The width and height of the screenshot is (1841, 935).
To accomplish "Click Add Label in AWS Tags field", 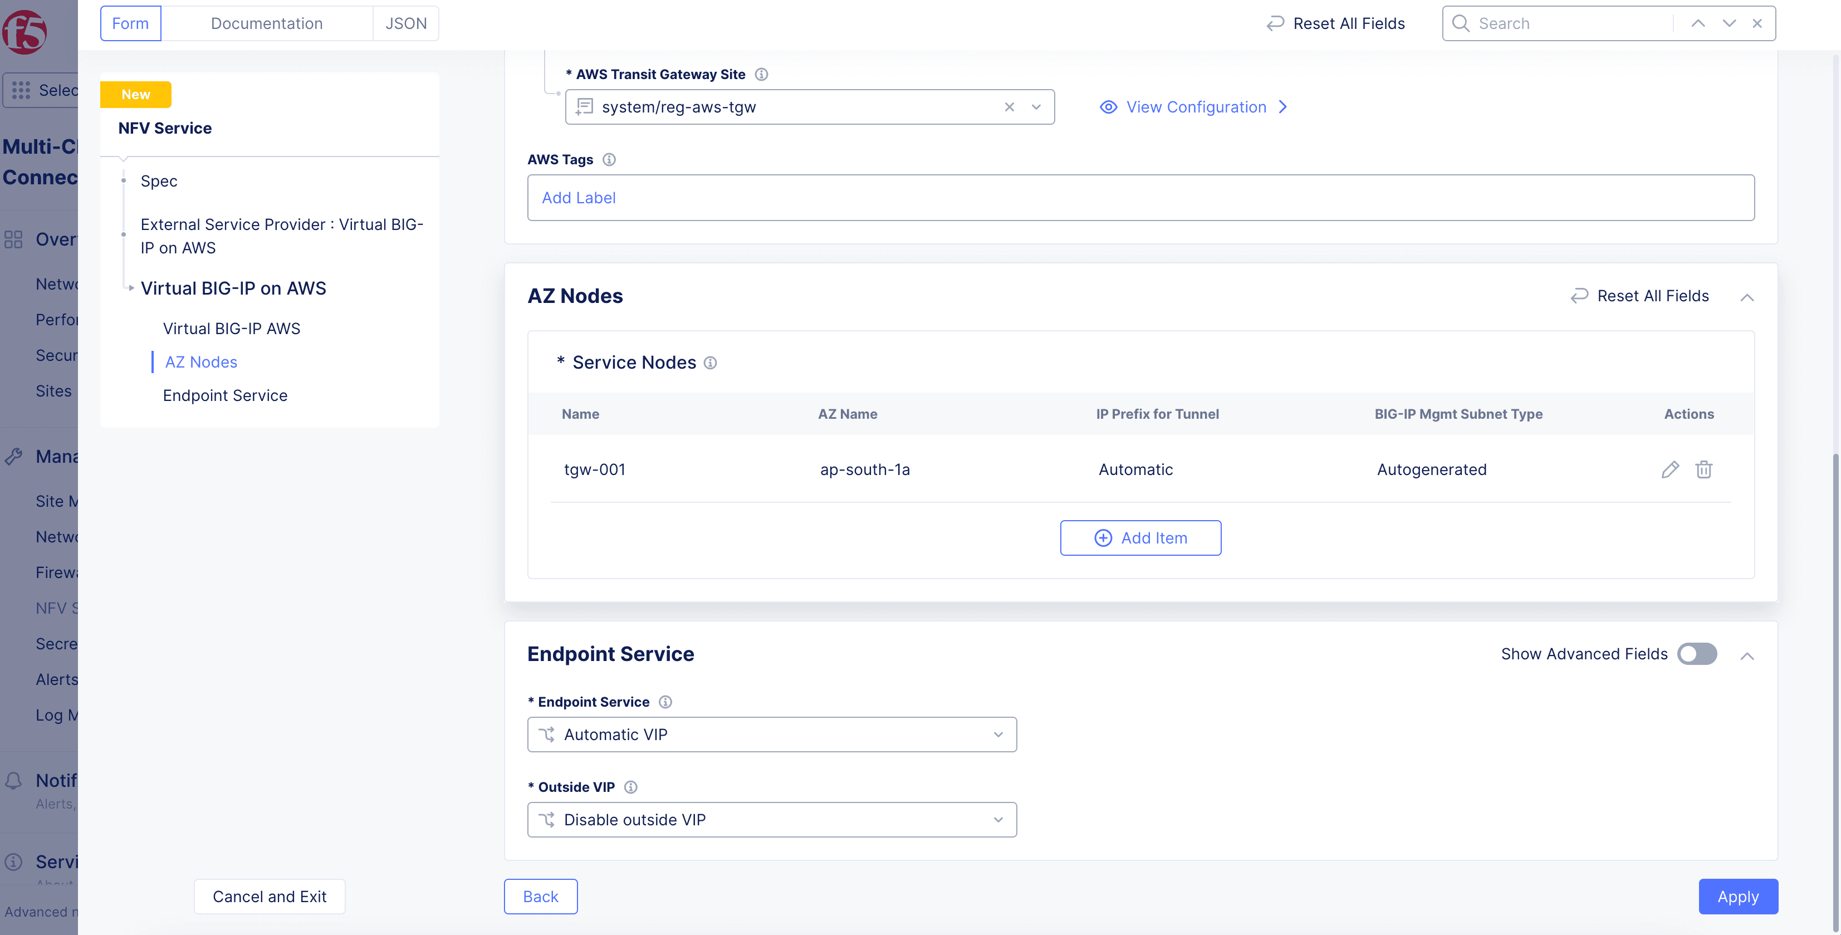I will click(579, 198).
